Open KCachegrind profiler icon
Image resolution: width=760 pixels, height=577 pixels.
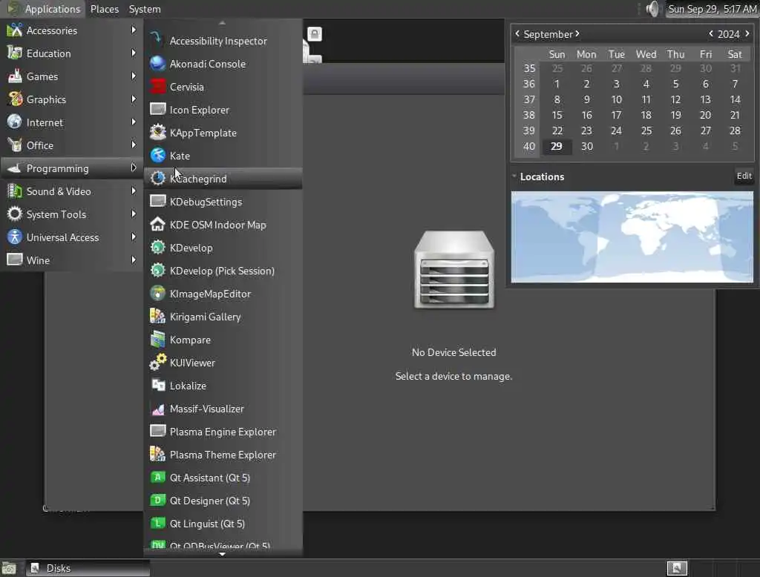157,178
